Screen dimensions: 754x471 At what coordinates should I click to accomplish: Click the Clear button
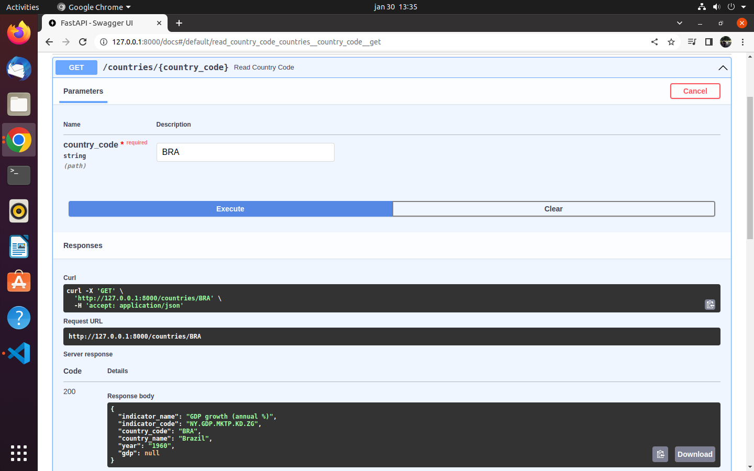(x=553, y=209)
